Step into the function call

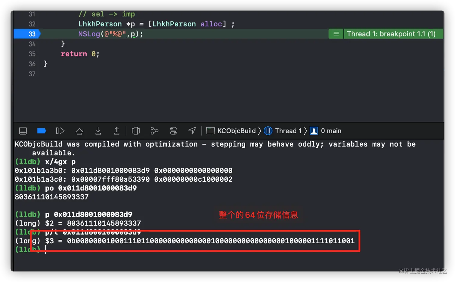(x=98, y=131)
